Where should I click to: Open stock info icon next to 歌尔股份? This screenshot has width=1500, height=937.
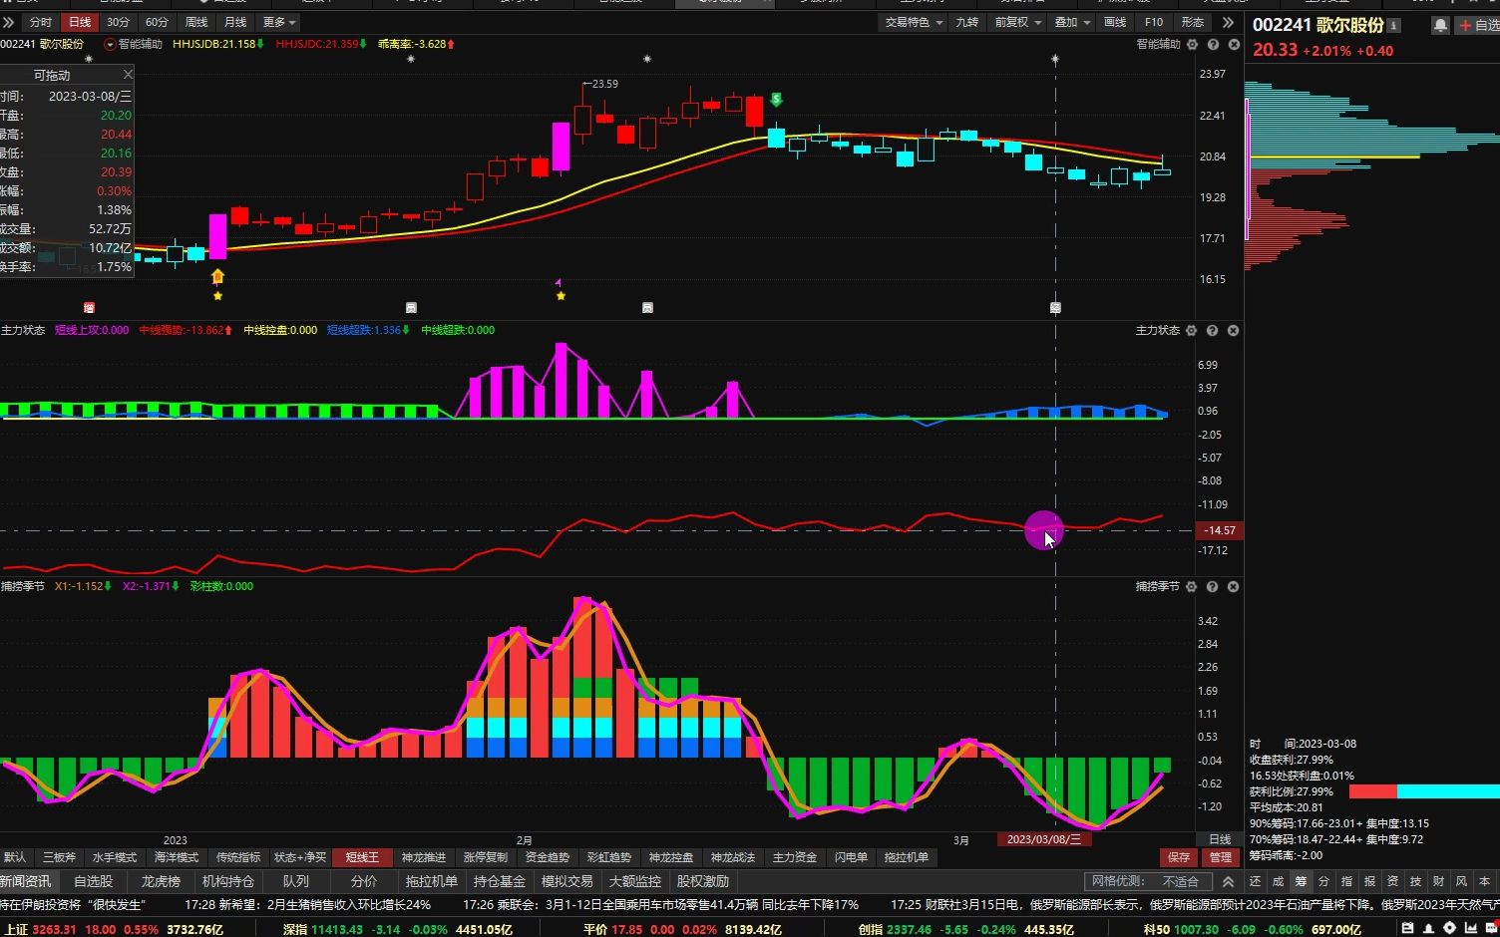click(x=1394, y=26)
